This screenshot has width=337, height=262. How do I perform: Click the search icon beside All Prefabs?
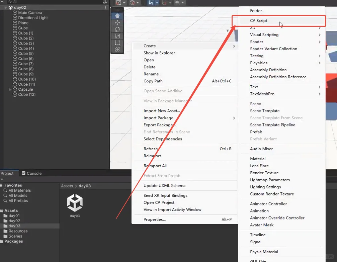pos(5,201)
